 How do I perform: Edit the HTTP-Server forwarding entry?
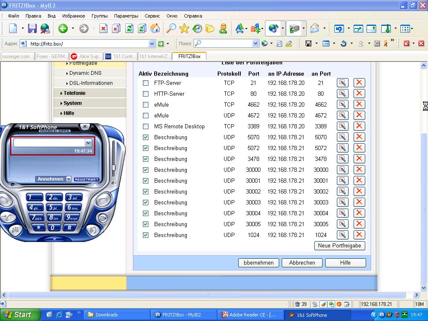[343, 94]
